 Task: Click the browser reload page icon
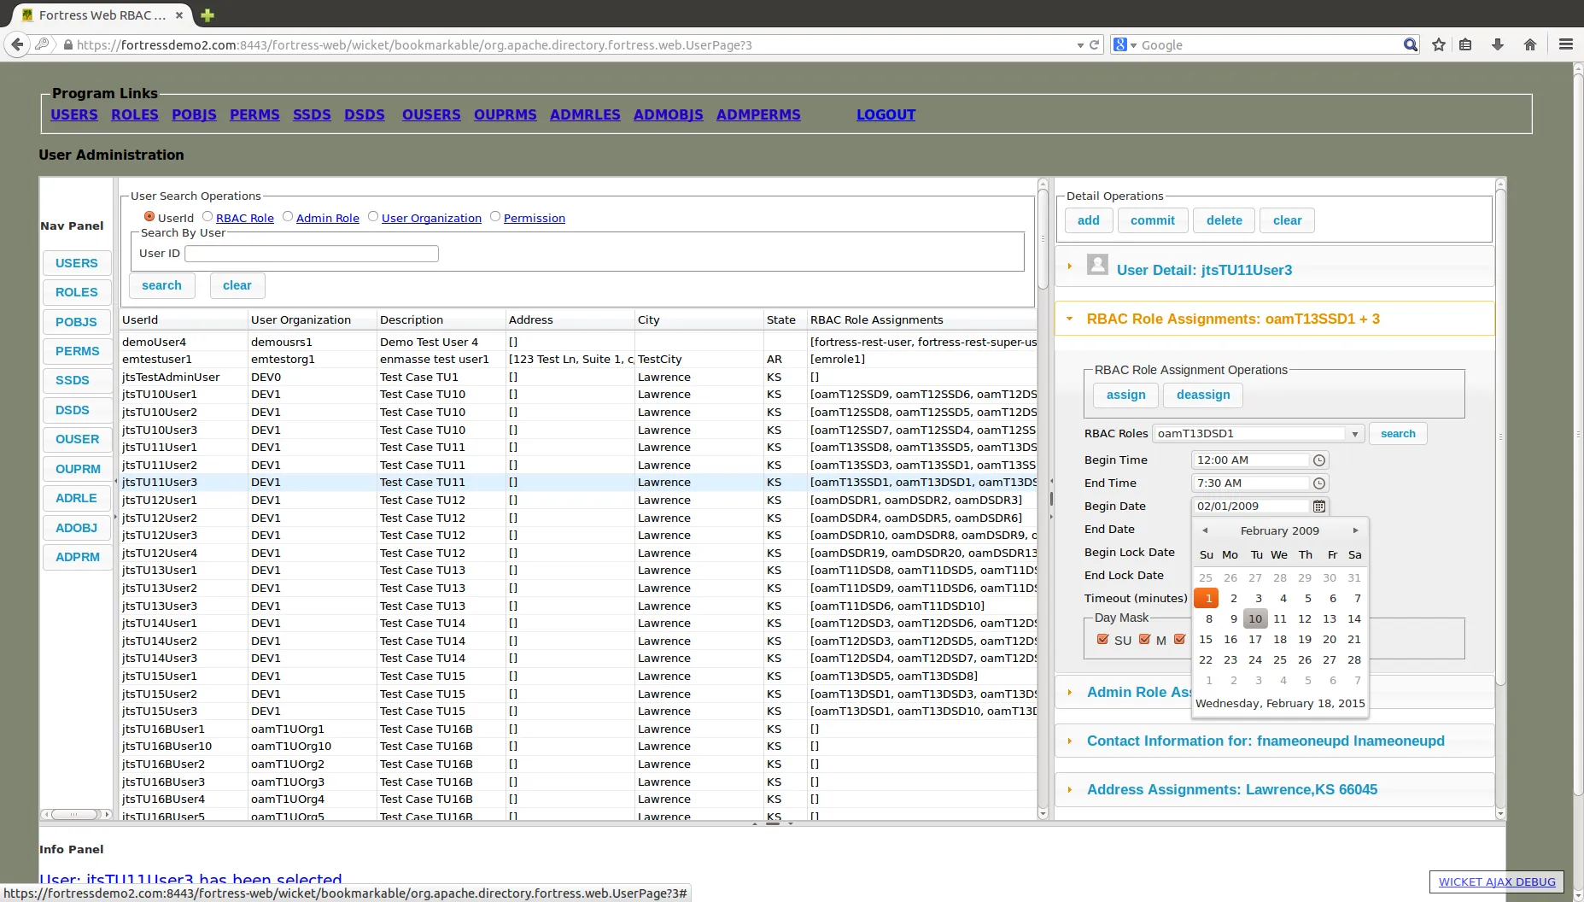1094,44
